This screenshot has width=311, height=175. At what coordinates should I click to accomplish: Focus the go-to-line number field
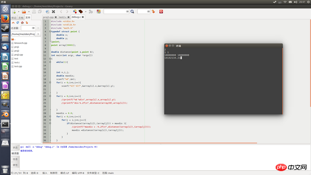142,12
